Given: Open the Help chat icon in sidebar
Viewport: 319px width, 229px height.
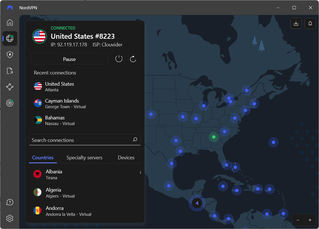Looking at the screenshot, I should pyautogui.click(x=10, y=202).
